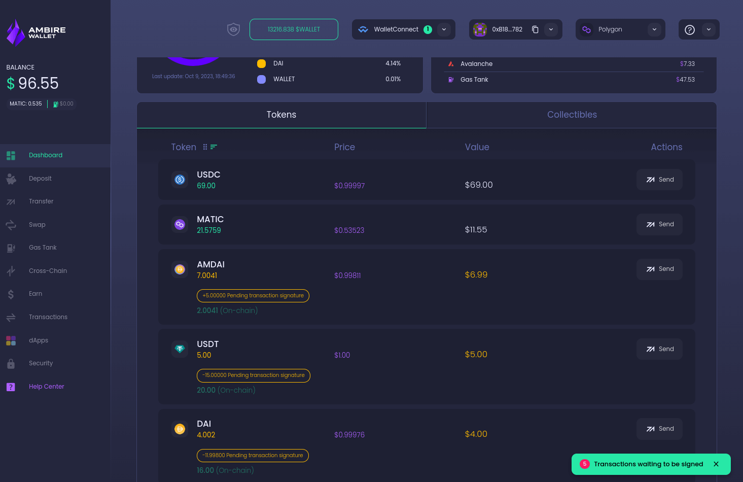The width and height of the screenshot is (743, 482).
Task: Open the dApps page link
Action: pyautogui.click(x=55, y=340)
